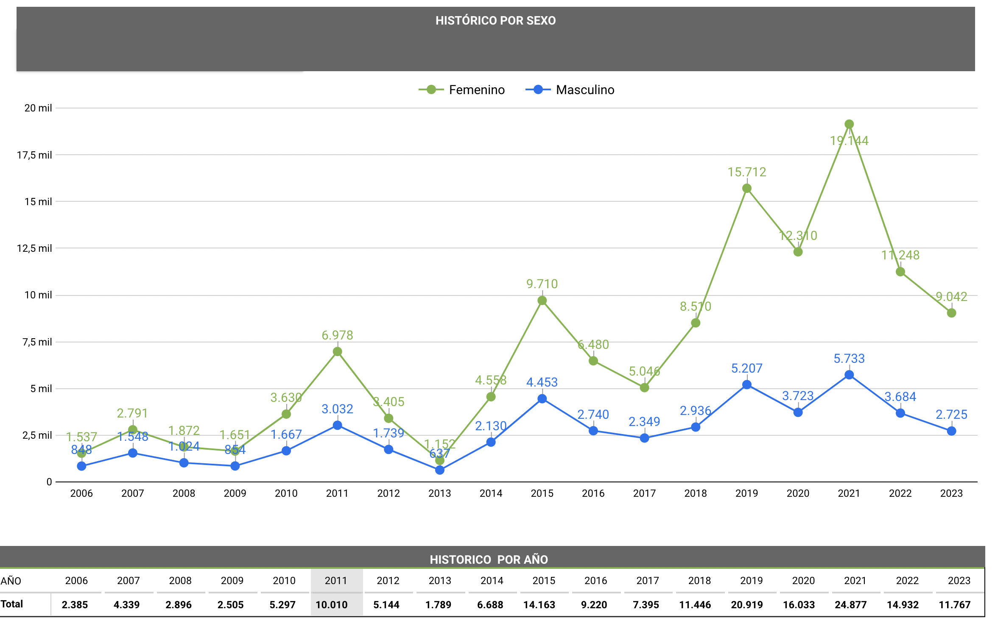Click the Total row label
Image resolution: width=995 pixels, height=618 pixels.
[12, 604]
